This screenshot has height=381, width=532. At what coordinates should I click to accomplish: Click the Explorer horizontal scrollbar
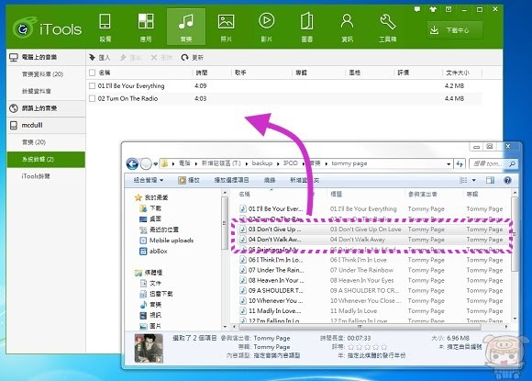pyautogui.click(x=360, y=327)
